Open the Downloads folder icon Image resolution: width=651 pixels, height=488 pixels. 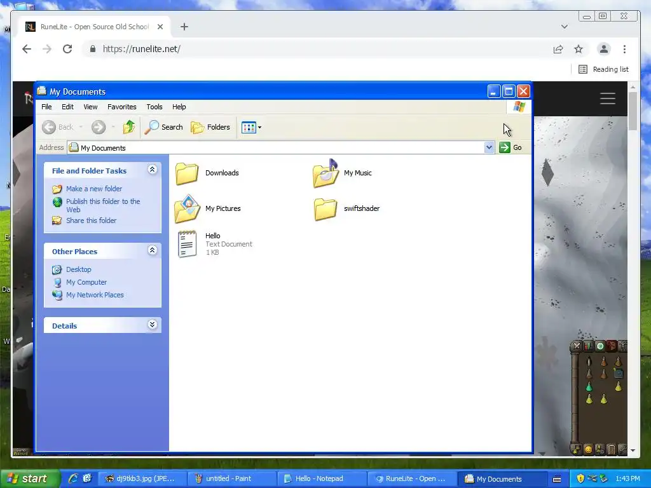pos(187,173)
